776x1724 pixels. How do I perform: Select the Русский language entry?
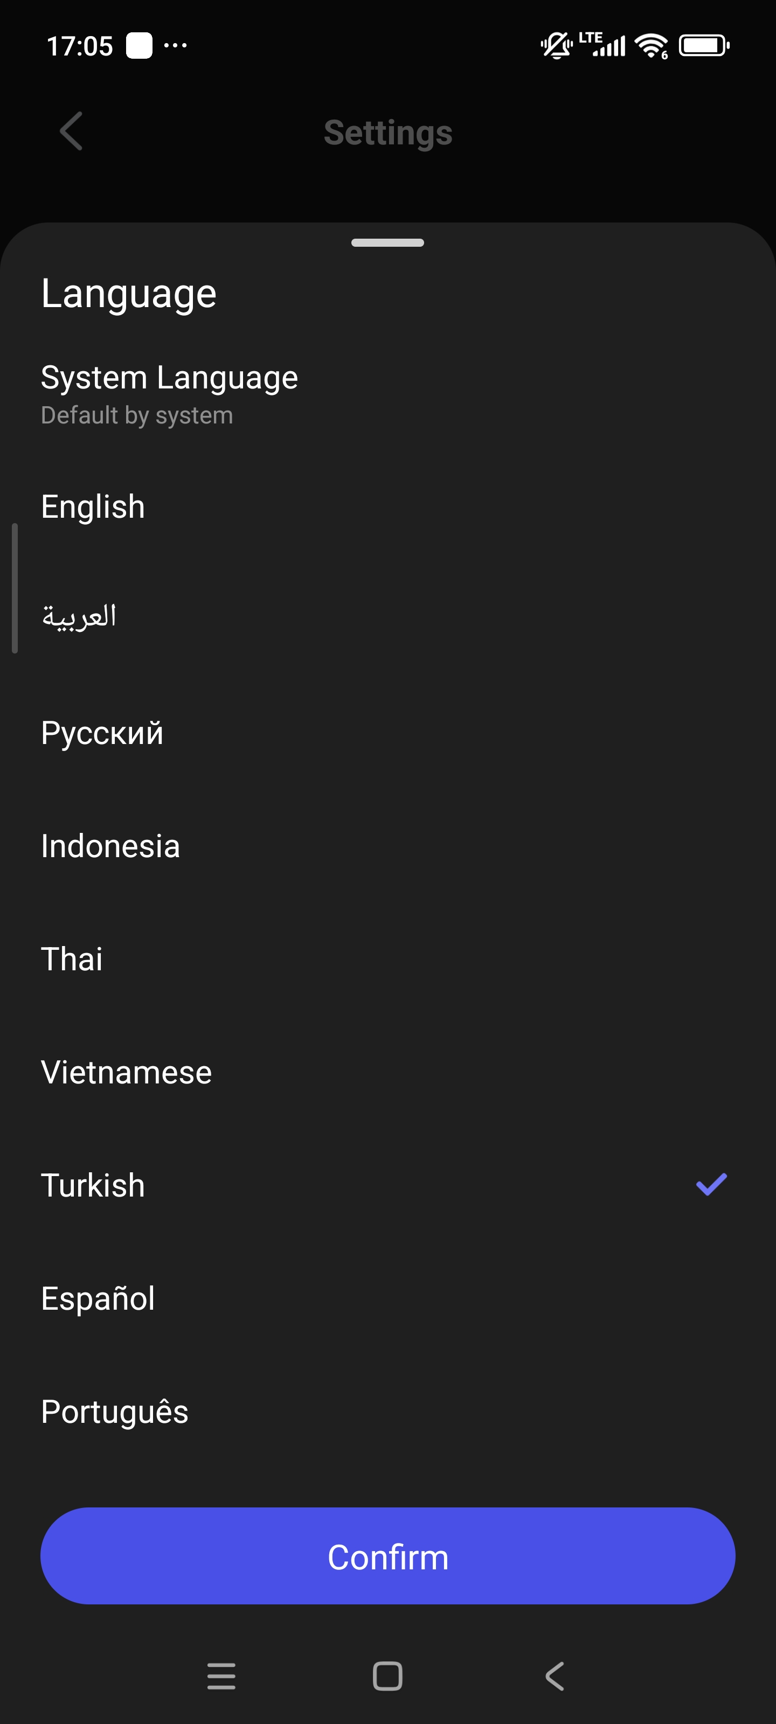point(102,733)
